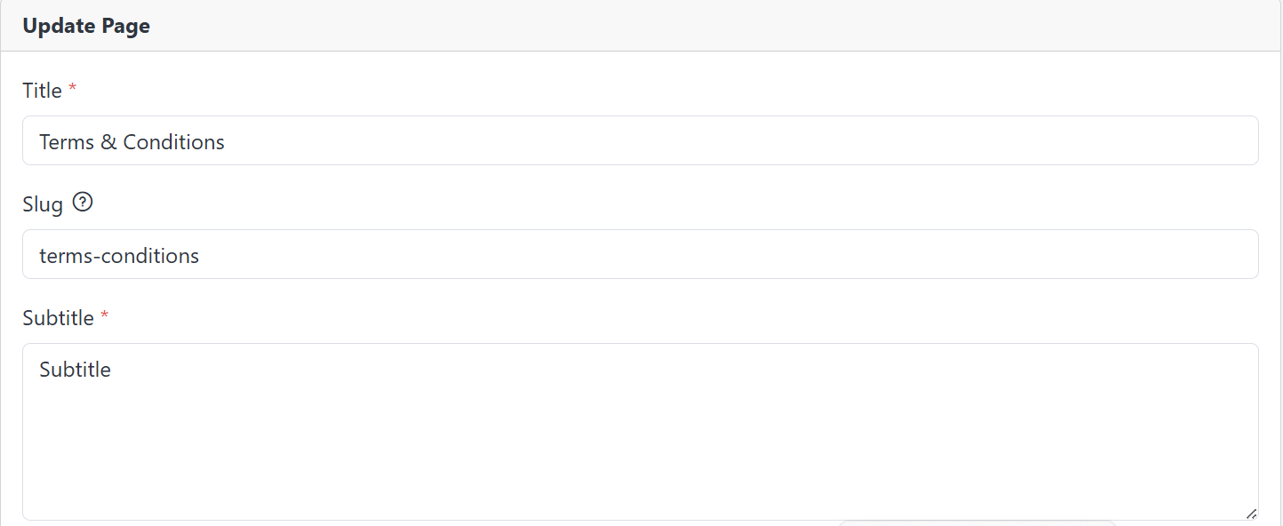Click the Slug field label

(x=43, y=204)
